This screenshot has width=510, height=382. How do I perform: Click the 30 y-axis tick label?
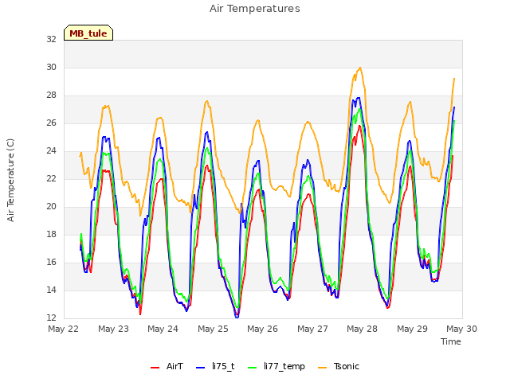[x=51, y=67]
